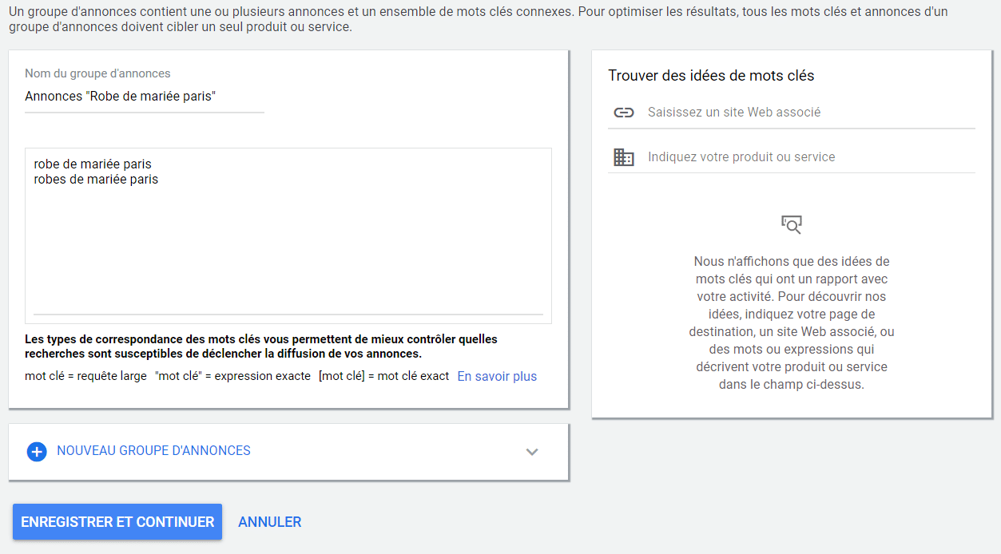Expand the new ad group chevron
The width and height of the screenshot is (1001, 554).
532,452
